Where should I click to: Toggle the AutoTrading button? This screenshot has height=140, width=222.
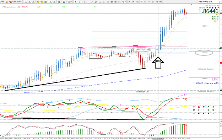point(15,2)
